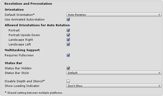Uncheck Status Bar Hidden checkbox
This screenshot has height=96, width=163.
tap(68, 68)
